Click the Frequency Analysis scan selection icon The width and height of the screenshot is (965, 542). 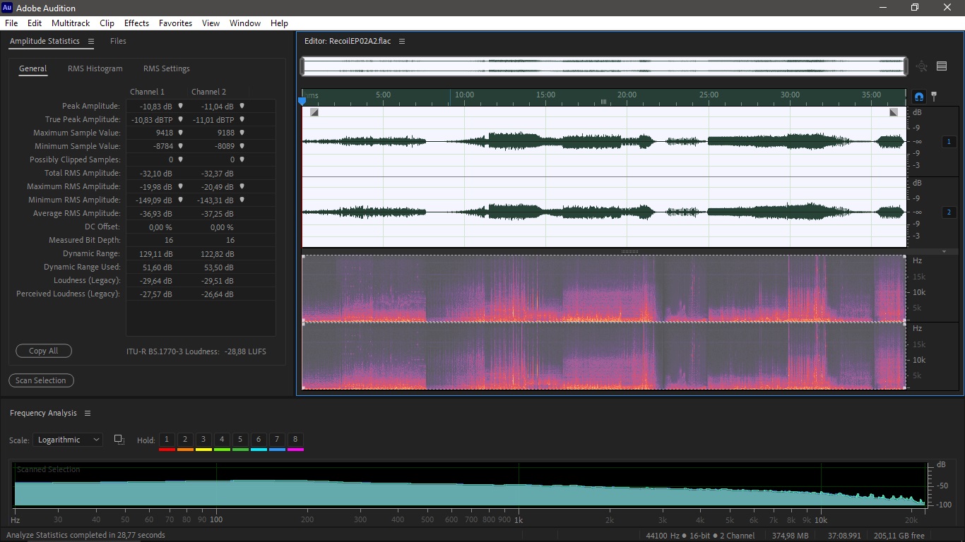coord(119,440)
